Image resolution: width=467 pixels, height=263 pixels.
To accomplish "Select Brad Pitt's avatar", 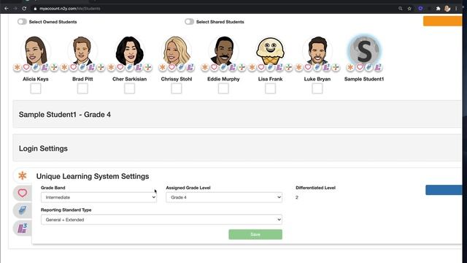I will click(x=82, y=50).
